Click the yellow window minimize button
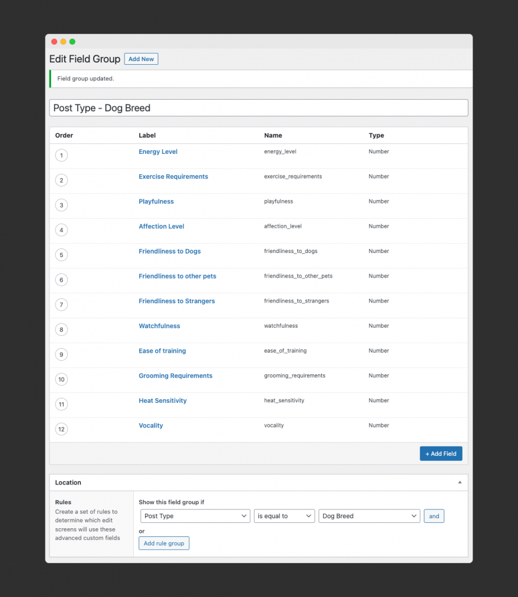Screen dimensions: 518x597 [63, 41]
